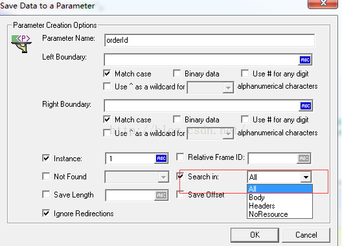Uncheck Ignore Redirections option
The image size is (342, 246).
[46, 213]
